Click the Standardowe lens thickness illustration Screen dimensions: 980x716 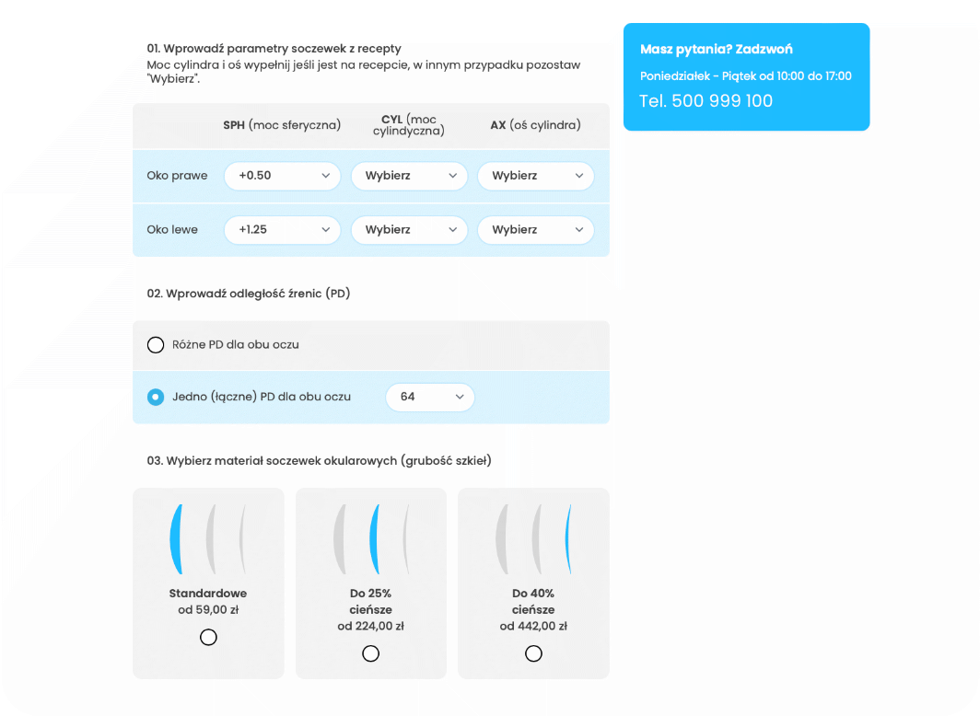(208, 539)
